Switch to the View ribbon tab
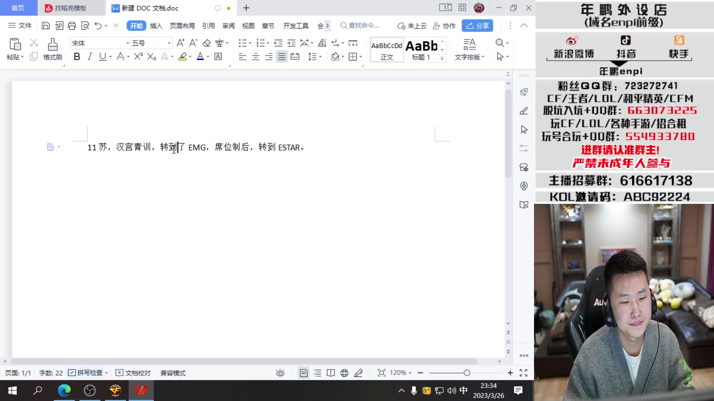Screen dimensions: 714x401 point(248,26)
